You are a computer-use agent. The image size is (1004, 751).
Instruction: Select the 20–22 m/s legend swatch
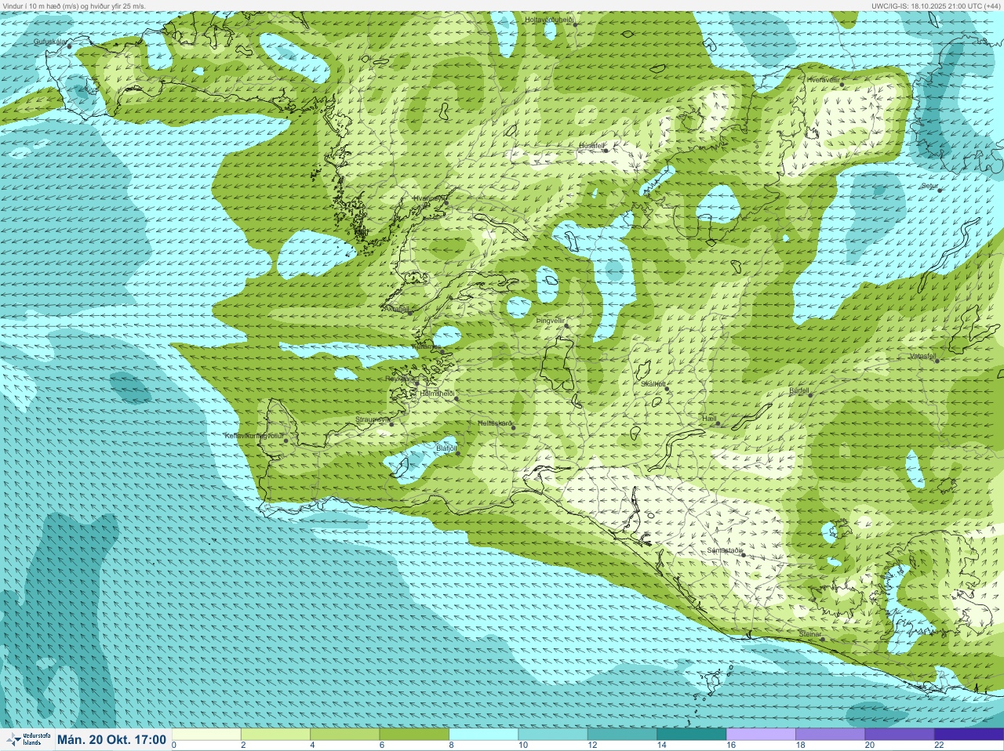[x=900, y=735]
